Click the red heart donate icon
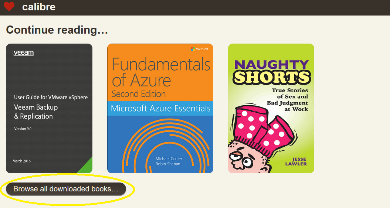Viewport: 390px width, 208px height. tap(9, 6)
